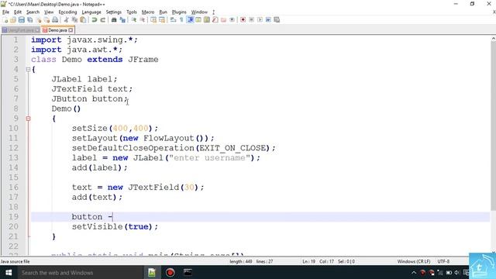Select the Demo.java tab
Screen dimensions: 496x279
coord(57,30)
